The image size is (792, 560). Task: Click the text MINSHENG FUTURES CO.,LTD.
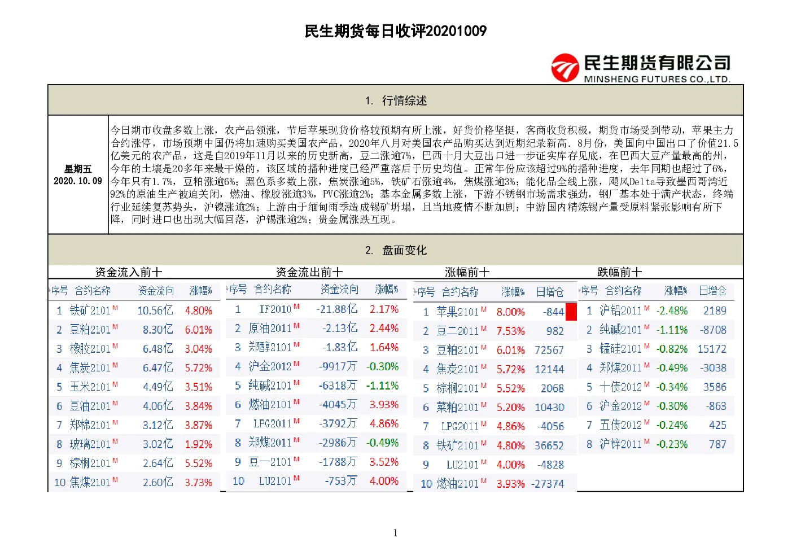coord(657,80)
